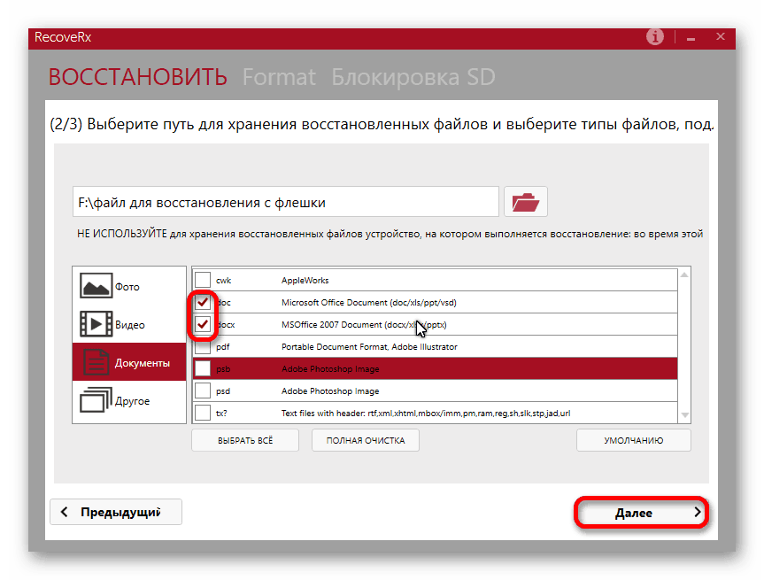Enable the pdf Portable Document checkbox
764x580 pixels.
tap(203, 346)
